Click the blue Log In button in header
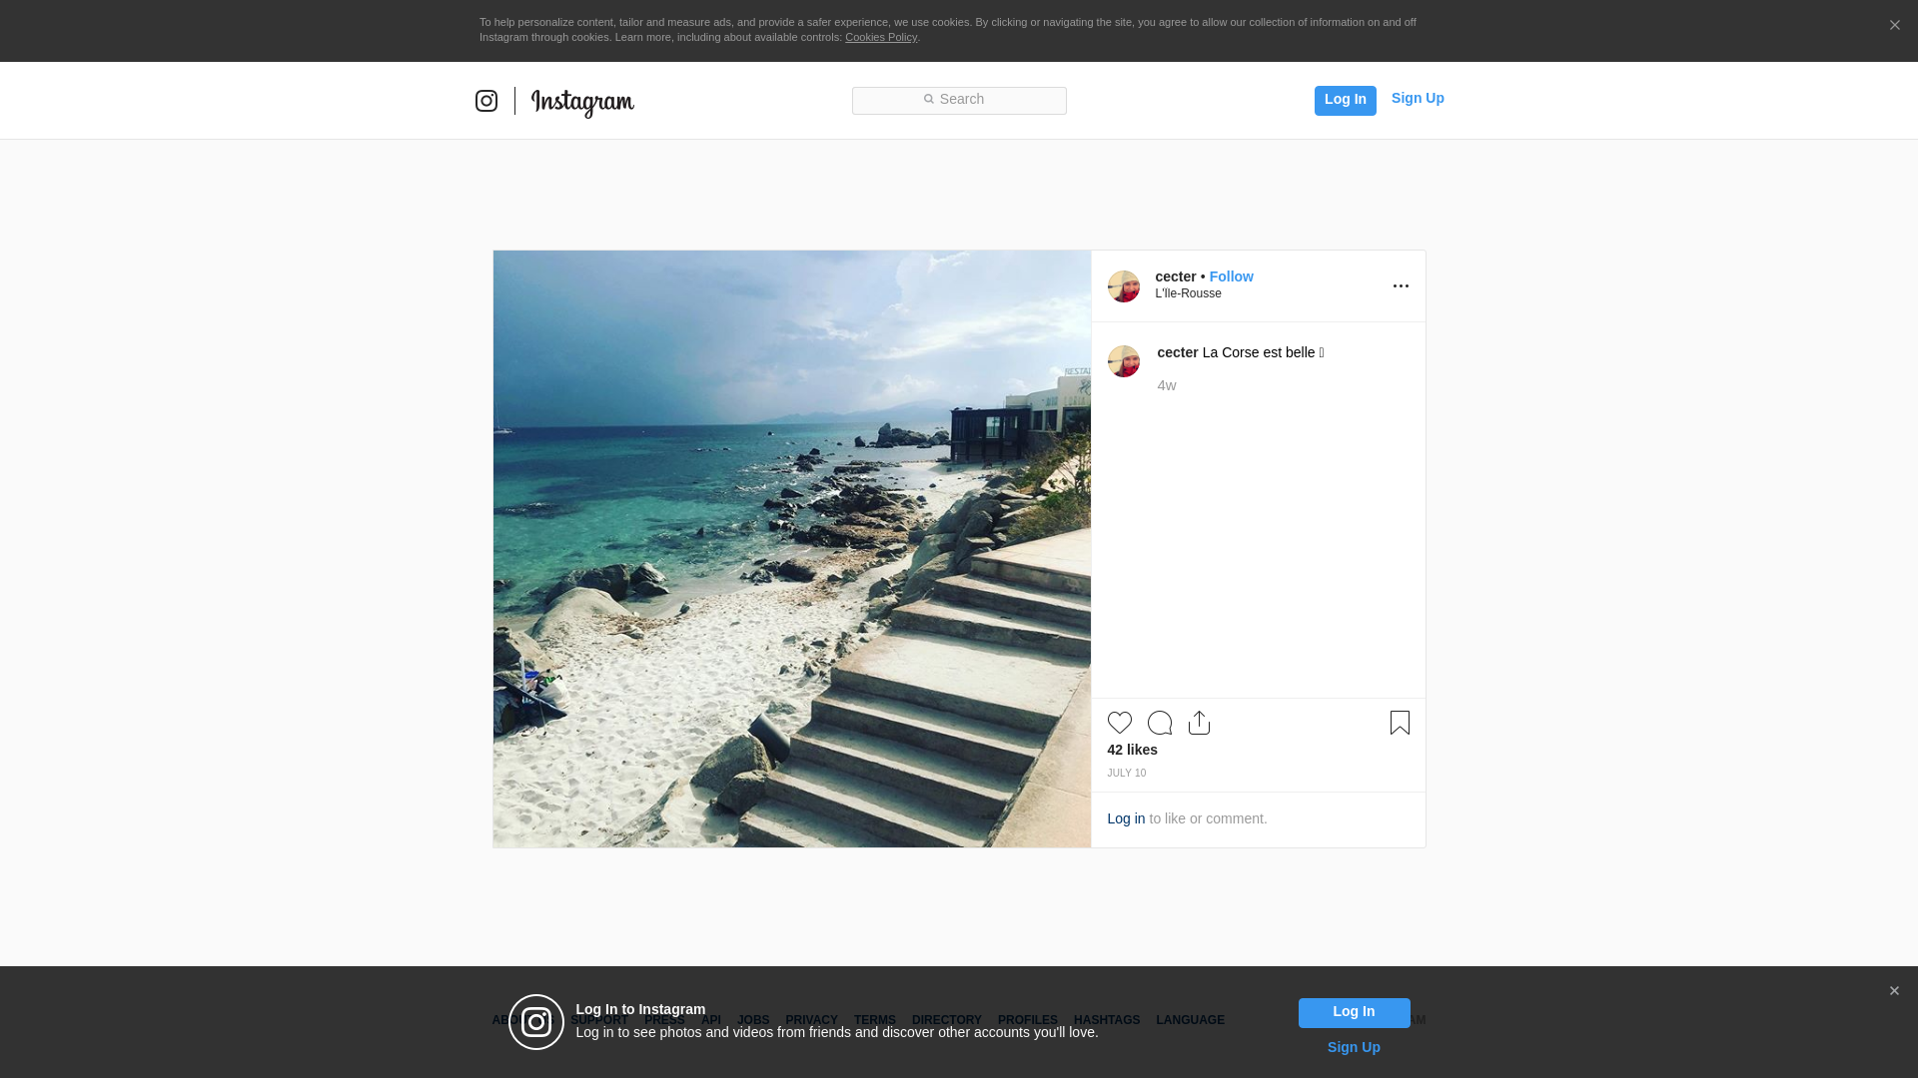1918x1078 pixels. tap(1345, 100)
